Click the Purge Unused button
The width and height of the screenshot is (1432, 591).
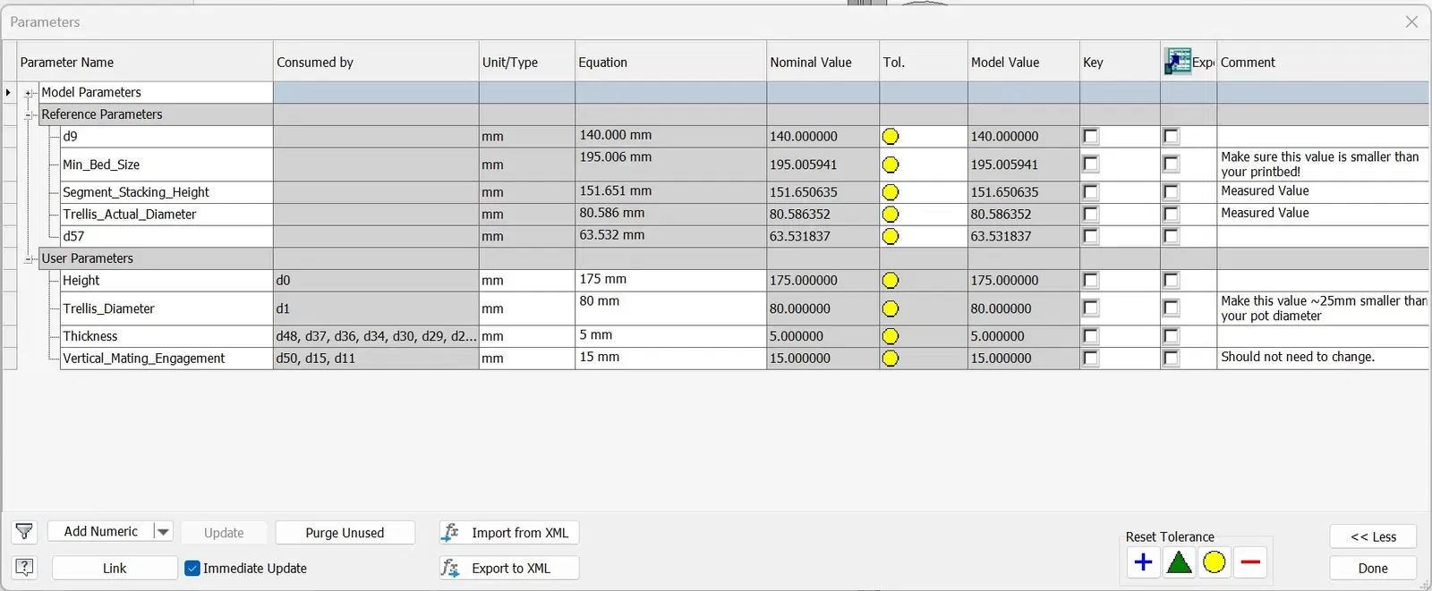(345, 533)
